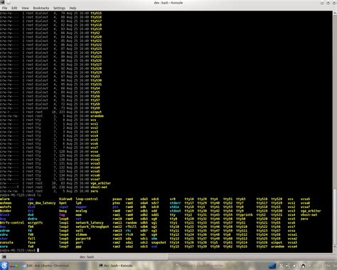337x270 pixels.
Task: Click the pin window button in titlebar
Action: coord(9,3)
